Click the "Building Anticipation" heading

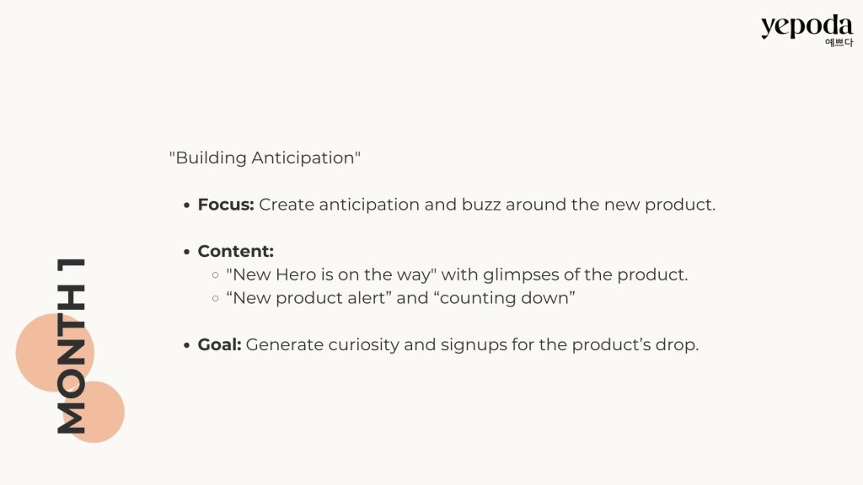[265, 158]
